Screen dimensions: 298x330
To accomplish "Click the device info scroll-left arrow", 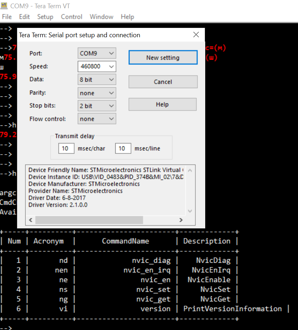I will (x=31, y=220).
